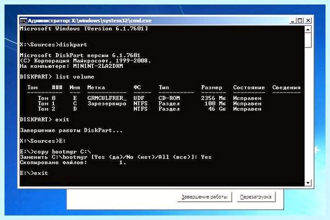Click the X:\Sources>diskpart line
Image resolution: width=330 pixels, height=220 pixels.
coord(53,45)
